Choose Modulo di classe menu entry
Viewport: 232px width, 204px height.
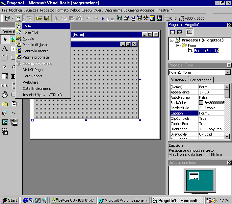click(x=43, y=45)
